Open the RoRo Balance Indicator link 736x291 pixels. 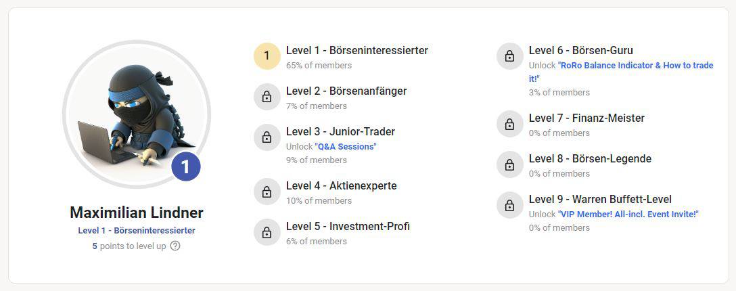[x=636, y=66]
